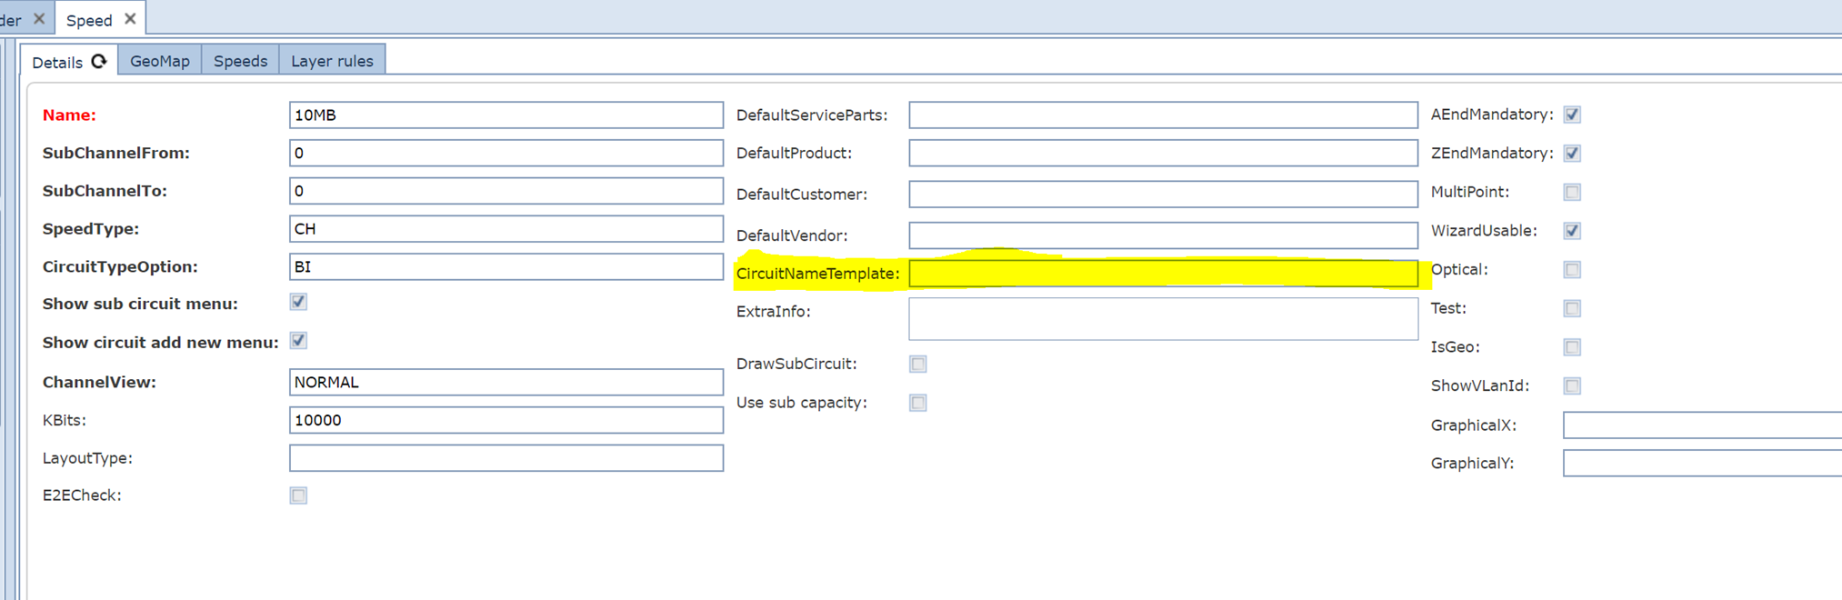
Task: Tick the ShowVLanId checkbox
Action: click(x=1572, y=386)
